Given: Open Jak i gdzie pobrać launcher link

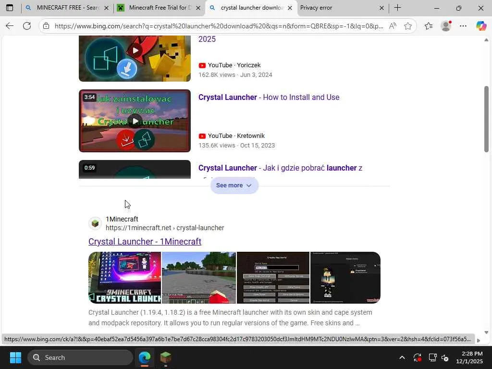Looking at the screenshot, I should [x=280, y=168].
